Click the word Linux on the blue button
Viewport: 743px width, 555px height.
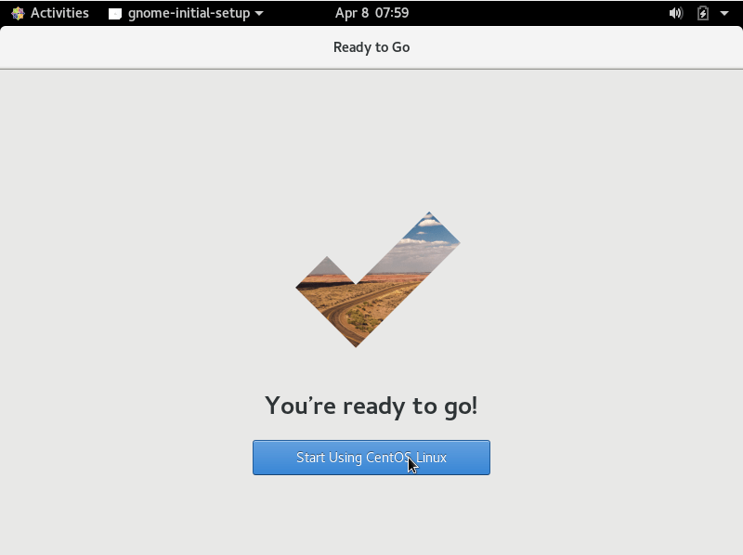pyautogui.click(x=431, y=458)
